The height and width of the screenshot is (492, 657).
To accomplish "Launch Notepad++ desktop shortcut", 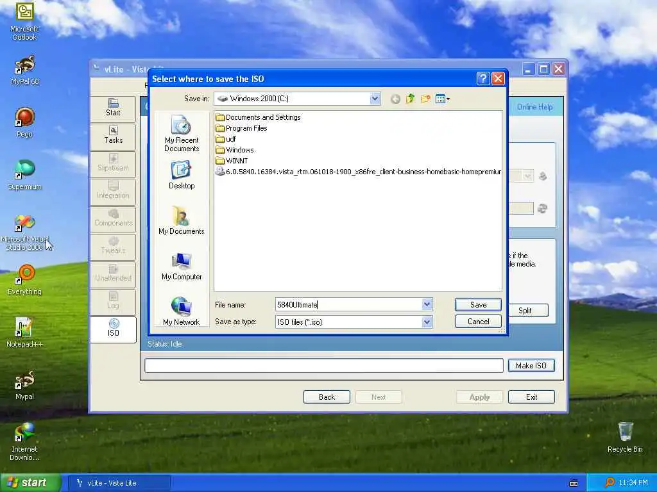I will click(25, 332).
